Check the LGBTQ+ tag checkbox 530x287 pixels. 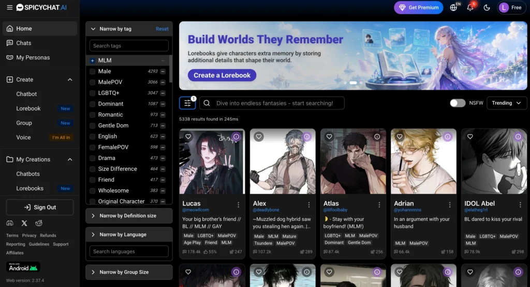point(92,93)
